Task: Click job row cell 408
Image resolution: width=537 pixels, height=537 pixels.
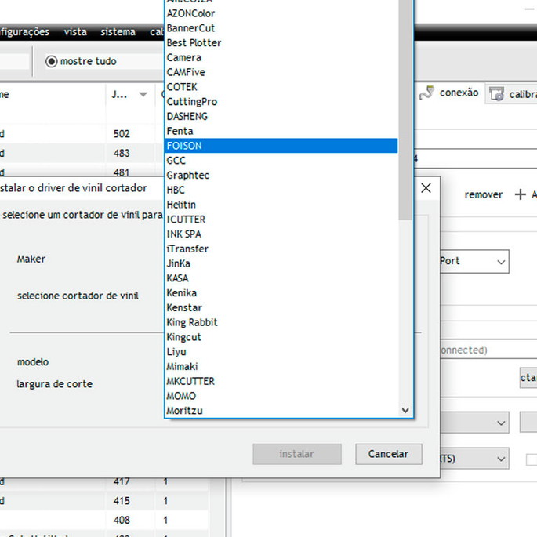Action: [122, 520]
